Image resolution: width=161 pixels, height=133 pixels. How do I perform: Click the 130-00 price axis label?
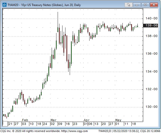pos(151,107)
